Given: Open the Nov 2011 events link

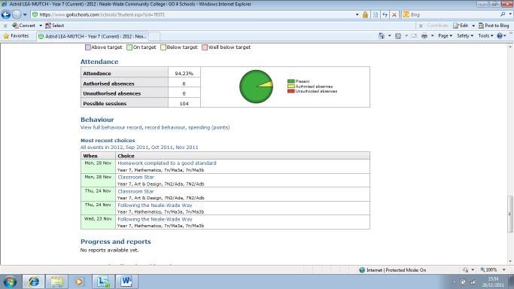Looking at the screenshot, I should point(187,148).
